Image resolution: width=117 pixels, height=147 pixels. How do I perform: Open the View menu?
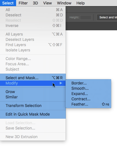click(x=48, y=3)
